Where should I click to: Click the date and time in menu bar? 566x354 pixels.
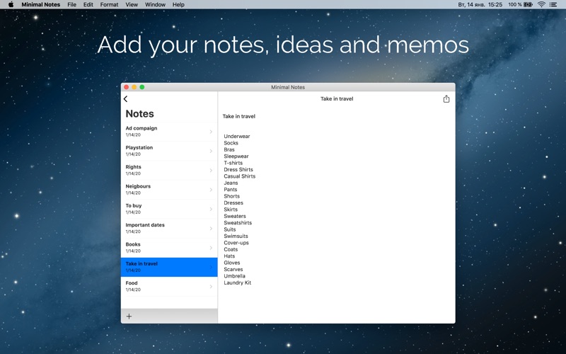pyautogui.click(x=480, y=4)
